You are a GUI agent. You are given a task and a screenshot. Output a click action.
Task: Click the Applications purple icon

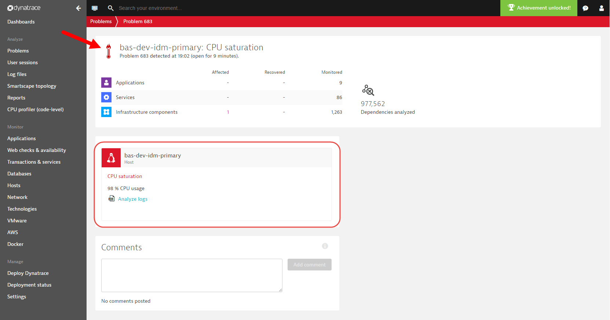click(x=106, y=83)
